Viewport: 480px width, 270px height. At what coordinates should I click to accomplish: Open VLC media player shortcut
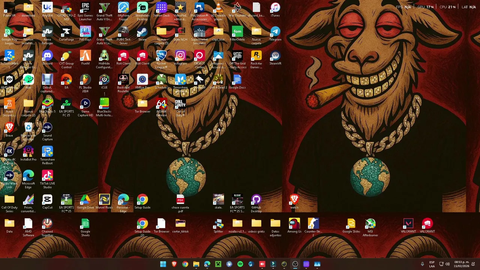click(218, 11)
